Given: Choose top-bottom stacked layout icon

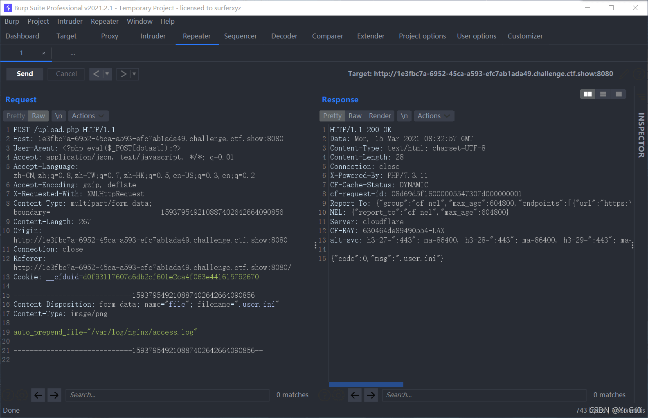Looking at the screenshot, I should (x=603, y=94).
